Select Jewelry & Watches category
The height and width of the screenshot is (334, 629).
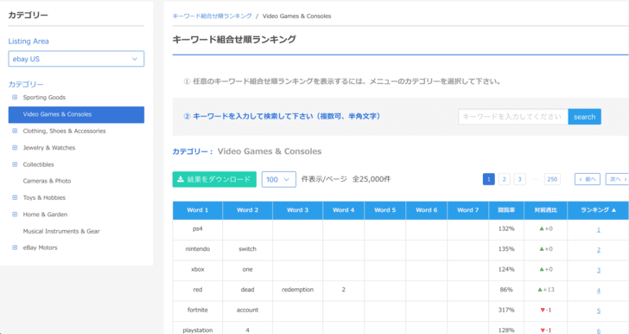[49, 148]
